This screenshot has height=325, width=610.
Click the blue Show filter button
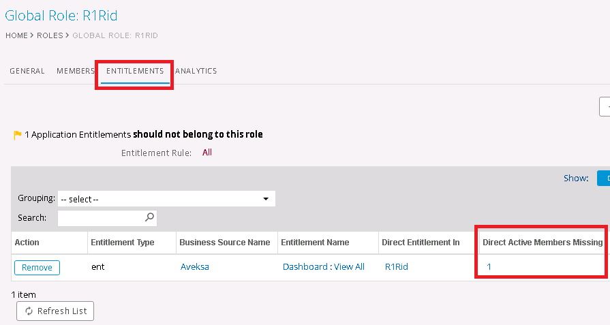tap(603, 178)
